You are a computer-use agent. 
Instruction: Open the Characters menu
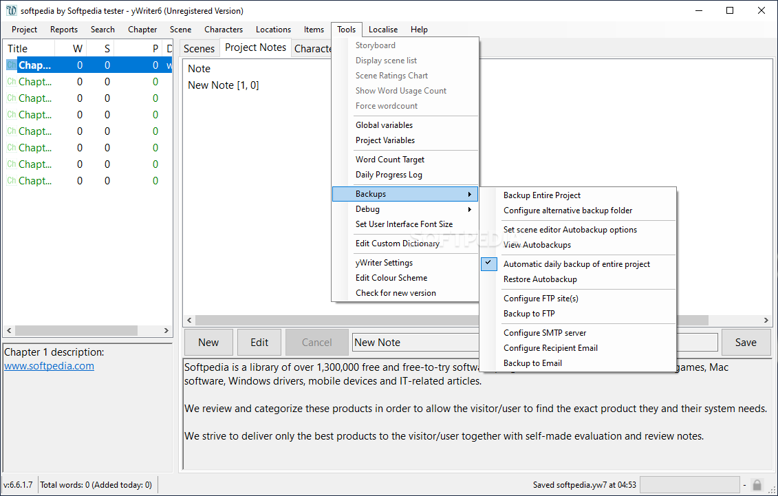coord(224,30)
